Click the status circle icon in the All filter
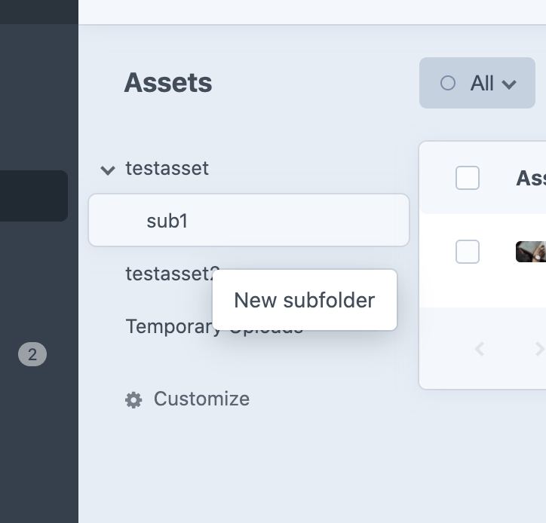546x523 pixels. (x=448, y=83)
